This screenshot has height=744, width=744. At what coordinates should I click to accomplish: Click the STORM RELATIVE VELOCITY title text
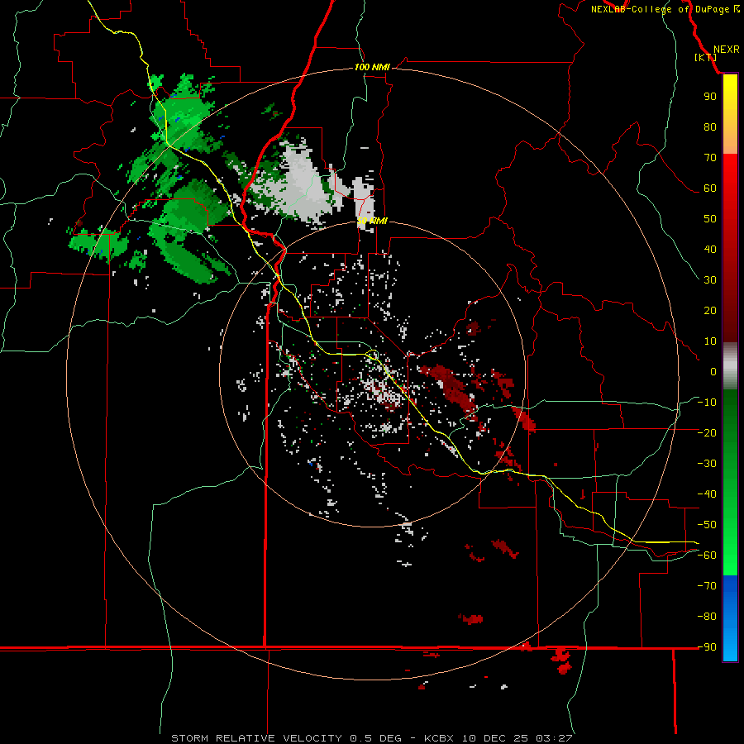tap(256, 738)
